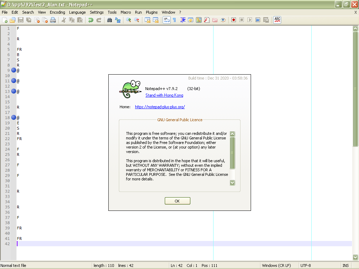This screenshot has width=359, height=269.
Task: Click the Windows (CR LF) status field
Action: click(279, 265)
